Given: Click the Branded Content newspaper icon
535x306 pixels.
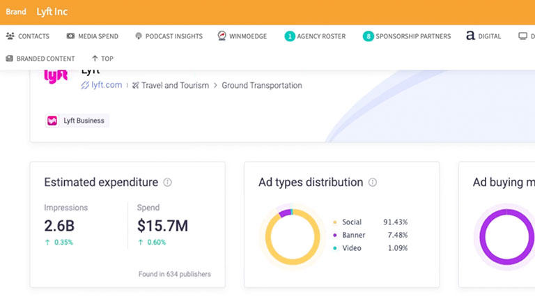Looking at the screenshot, I should pyautogui.click(x=9, y=59).
